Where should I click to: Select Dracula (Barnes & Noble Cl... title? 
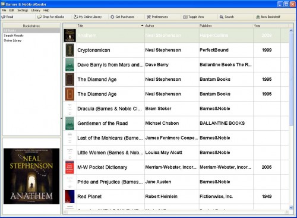click(x=109, y=109)
